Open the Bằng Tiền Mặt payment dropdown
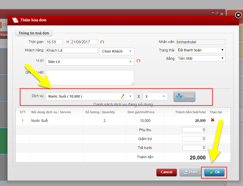 point(200,59)
